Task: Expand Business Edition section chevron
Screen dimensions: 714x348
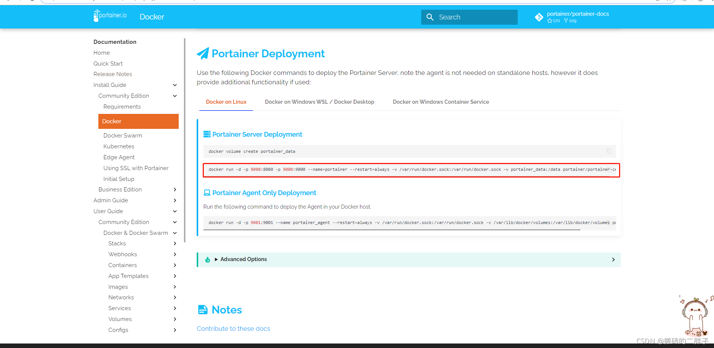Action: coord(175,190)
